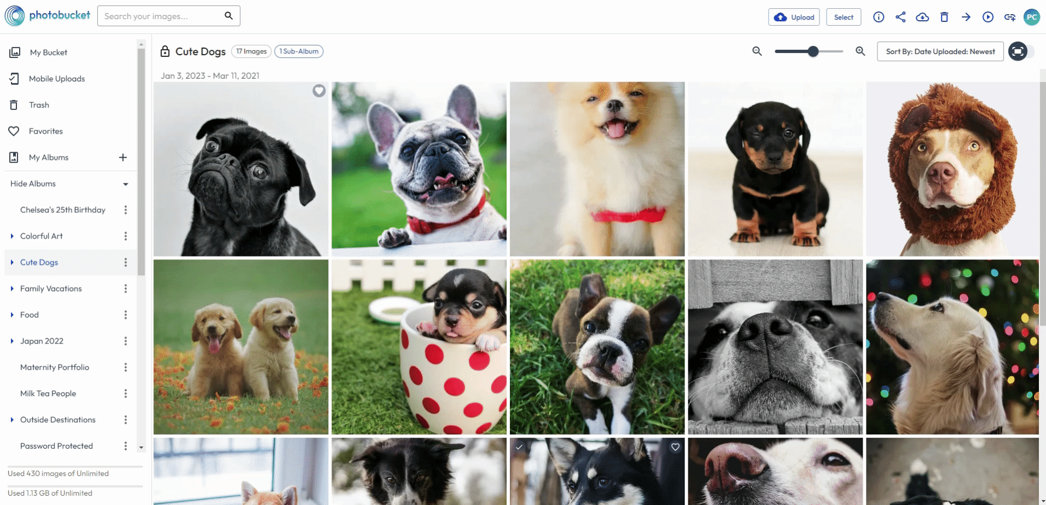Screen dimensions: 1046x505
Task: Open the puppy in polka-dot cup photo
Action: (419, 347)
